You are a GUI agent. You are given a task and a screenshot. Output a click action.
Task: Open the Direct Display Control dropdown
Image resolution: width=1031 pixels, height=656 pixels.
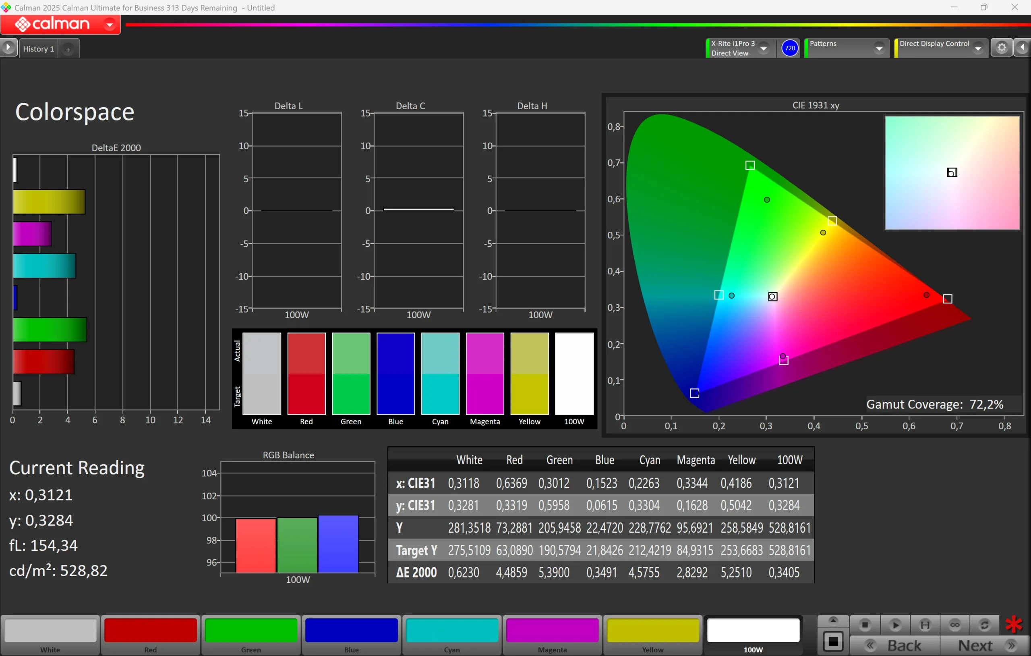click(x=977, y=48)
